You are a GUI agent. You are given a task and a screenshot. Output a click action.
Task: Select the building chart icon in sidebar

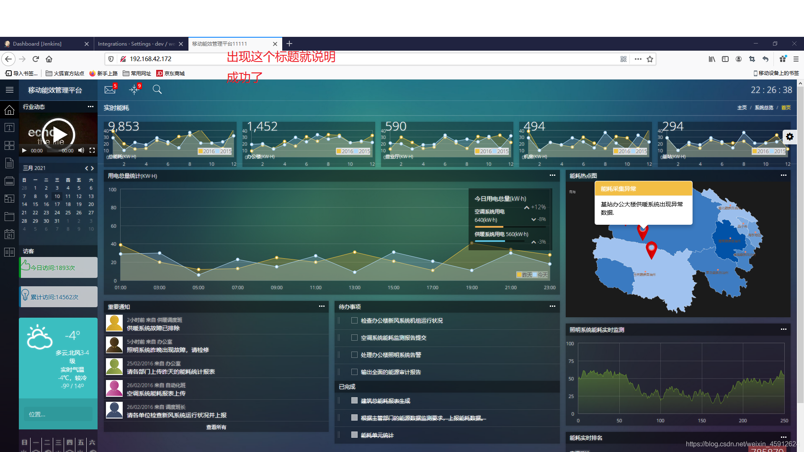coord(9,198)
